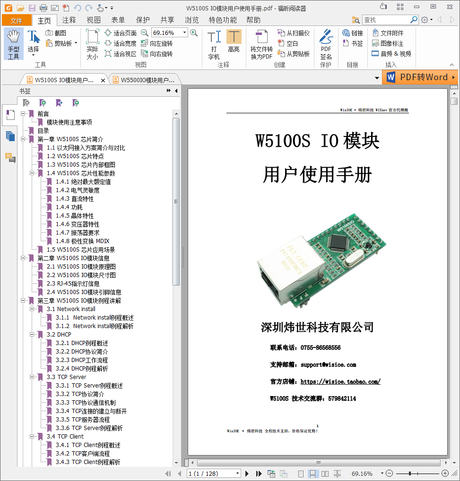Open PDF Sign protection (PDF签名)

[326, 44]
